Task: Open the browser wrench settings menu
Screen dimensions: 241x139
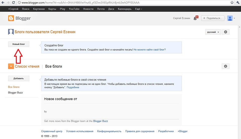Action: pyautogui.click(x=238, y=3)
